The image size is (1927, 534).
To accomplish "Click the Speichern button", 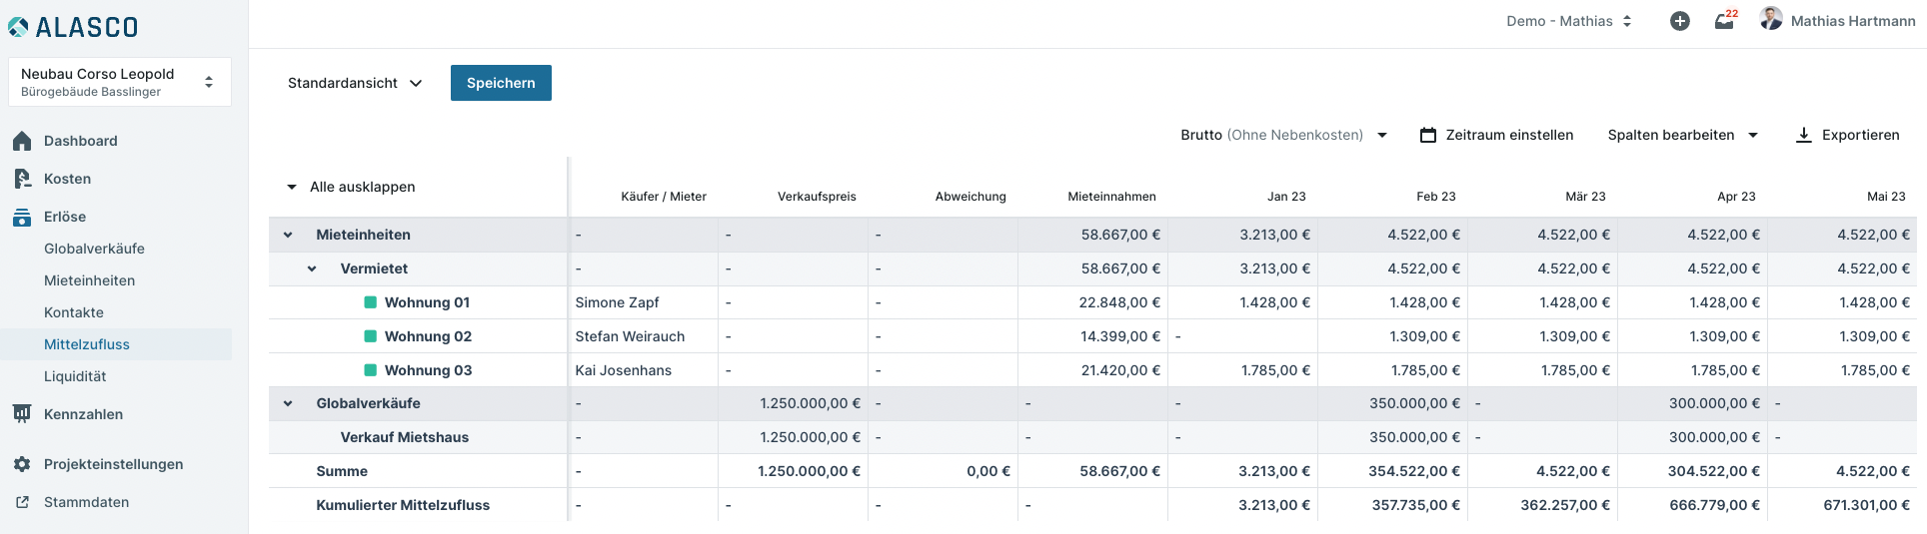I will click(501, 83).
